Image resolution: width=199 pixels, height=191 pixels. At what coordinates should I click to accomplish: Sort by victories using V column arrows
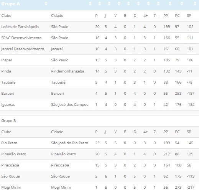pyautogui.click(x=119, y=3)
